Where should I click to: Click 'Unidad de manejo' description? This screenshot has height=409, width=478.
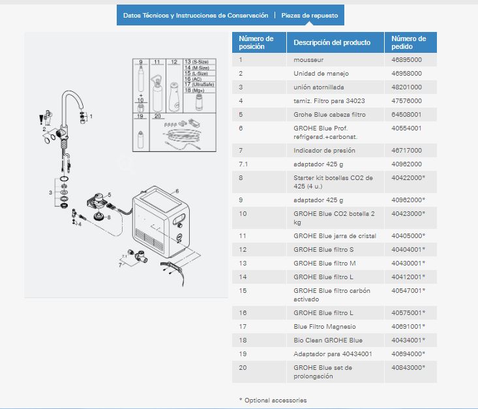tap(321, 74)
